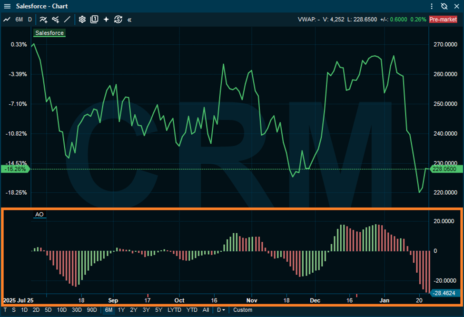Click the plus crosshair icon in toolbar
The image size is (464, 317).
[x=106, y=20]
